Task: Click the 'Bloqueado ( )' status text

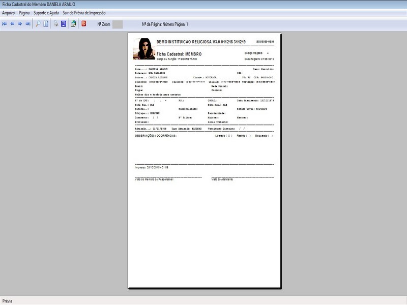Action: pos(264,136)
